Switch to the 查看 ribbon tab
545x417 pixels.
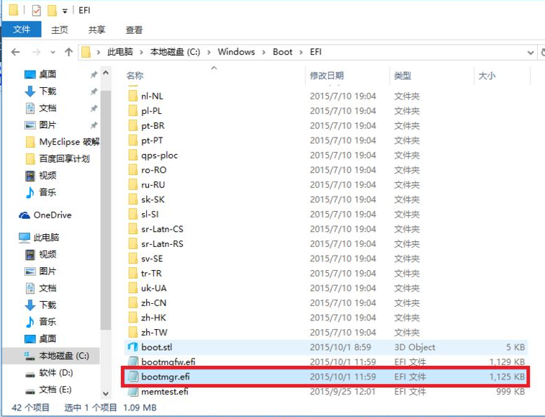pyautogui.click(x=134, y=30)
